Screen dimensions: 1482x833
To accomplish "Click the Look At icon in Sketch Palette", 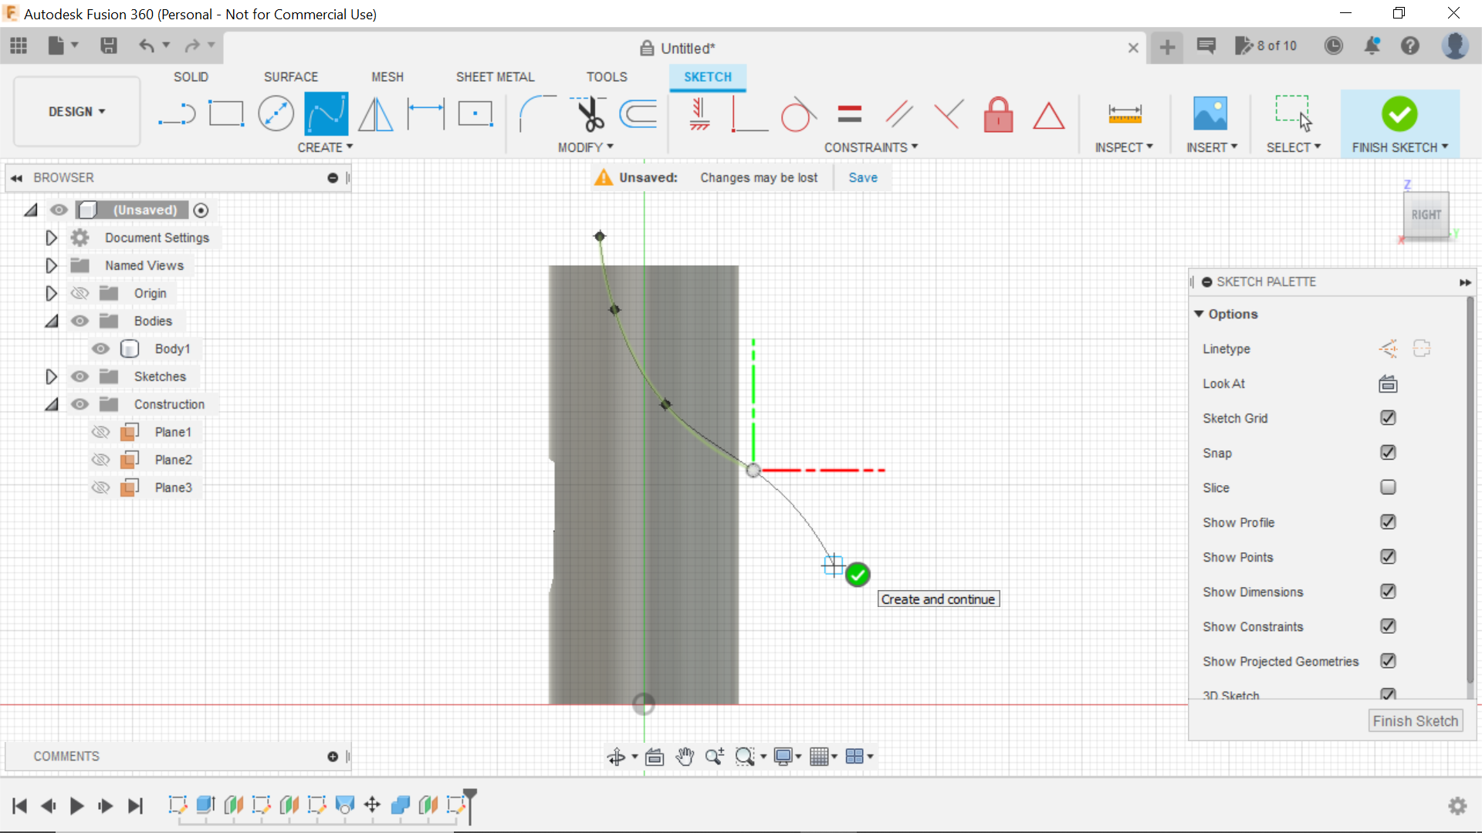I will tap(1387, 383).
